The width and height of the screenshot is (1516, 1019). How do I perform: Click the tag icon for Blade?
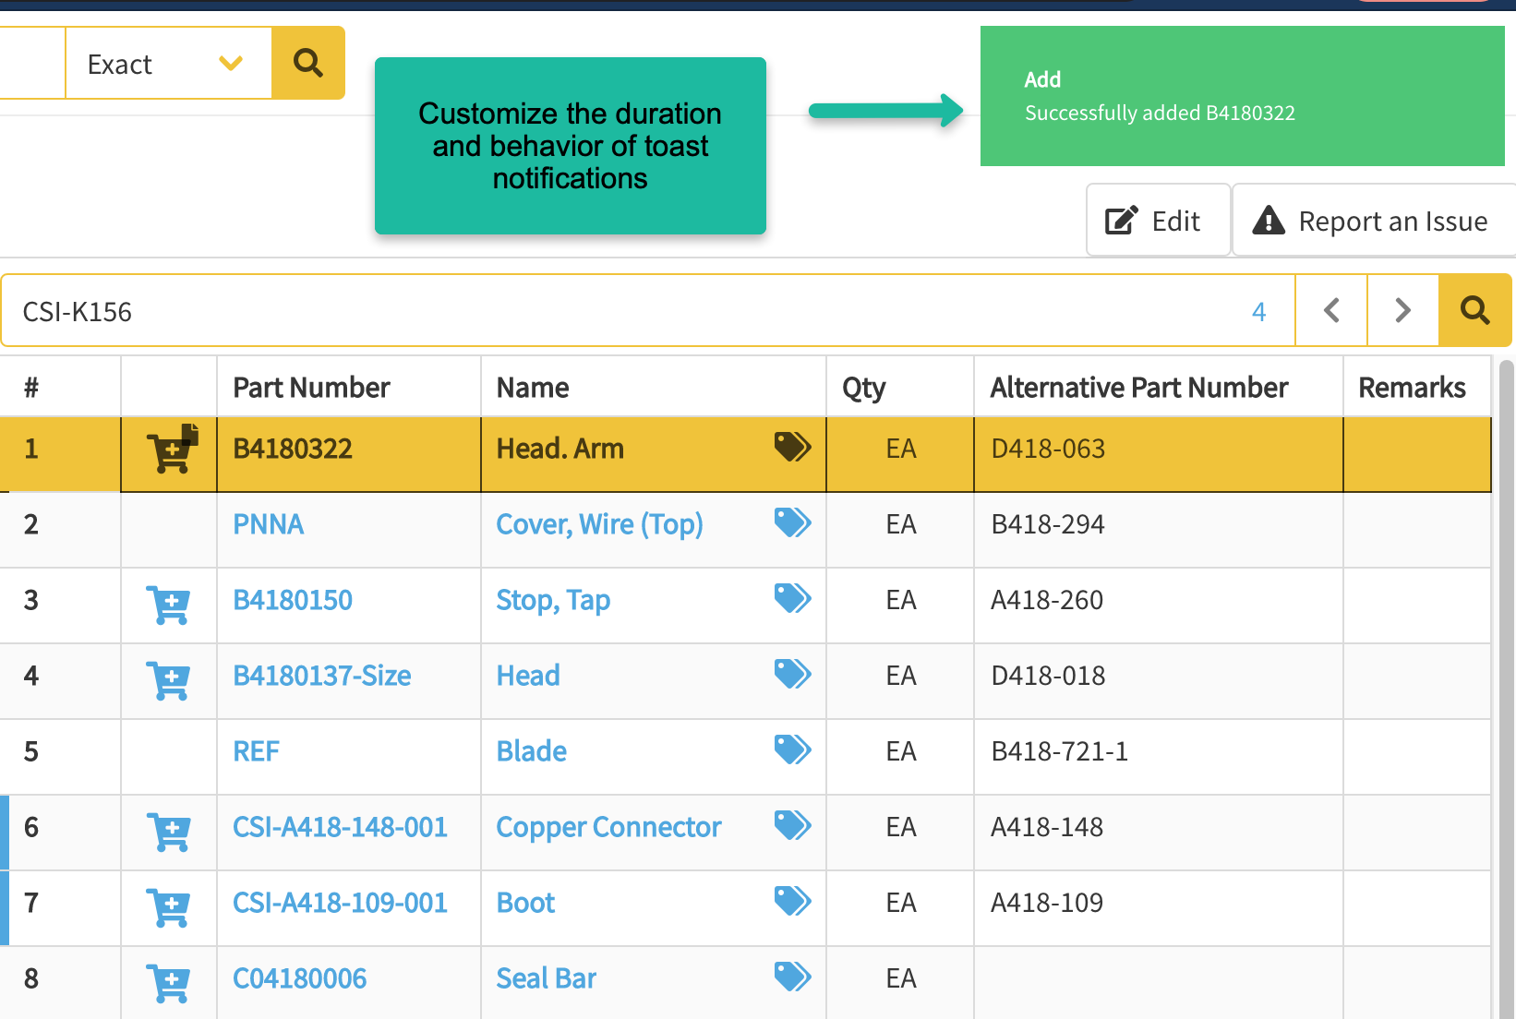[792, 749]
